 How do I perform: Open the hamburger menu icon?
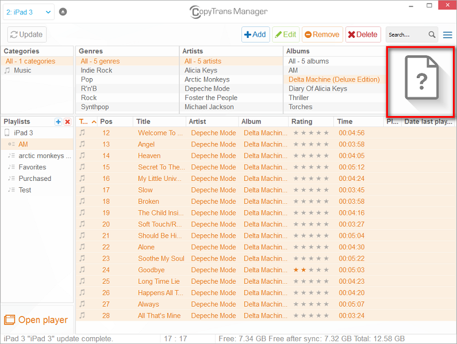point(447,34)
